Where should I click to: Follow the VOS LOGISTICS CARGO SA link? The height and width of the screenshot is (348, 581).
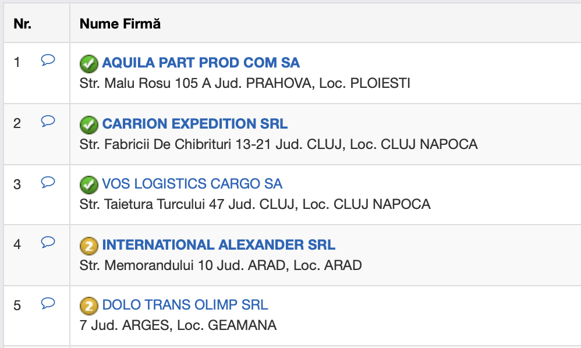click(192, 184)
